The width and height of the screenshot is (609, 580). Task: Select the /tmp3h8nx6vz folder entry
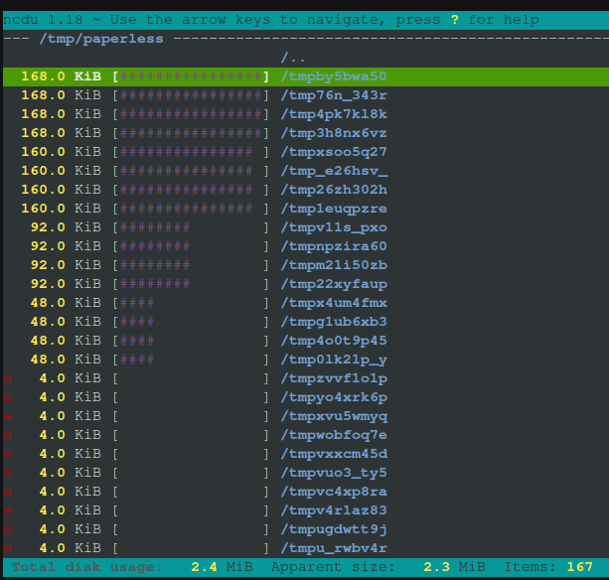pyautogui.click(x=334, y=133)
